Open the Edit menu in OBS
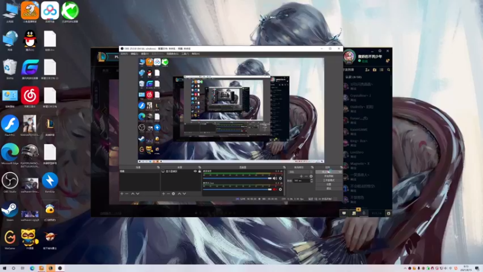 [134, 54]
